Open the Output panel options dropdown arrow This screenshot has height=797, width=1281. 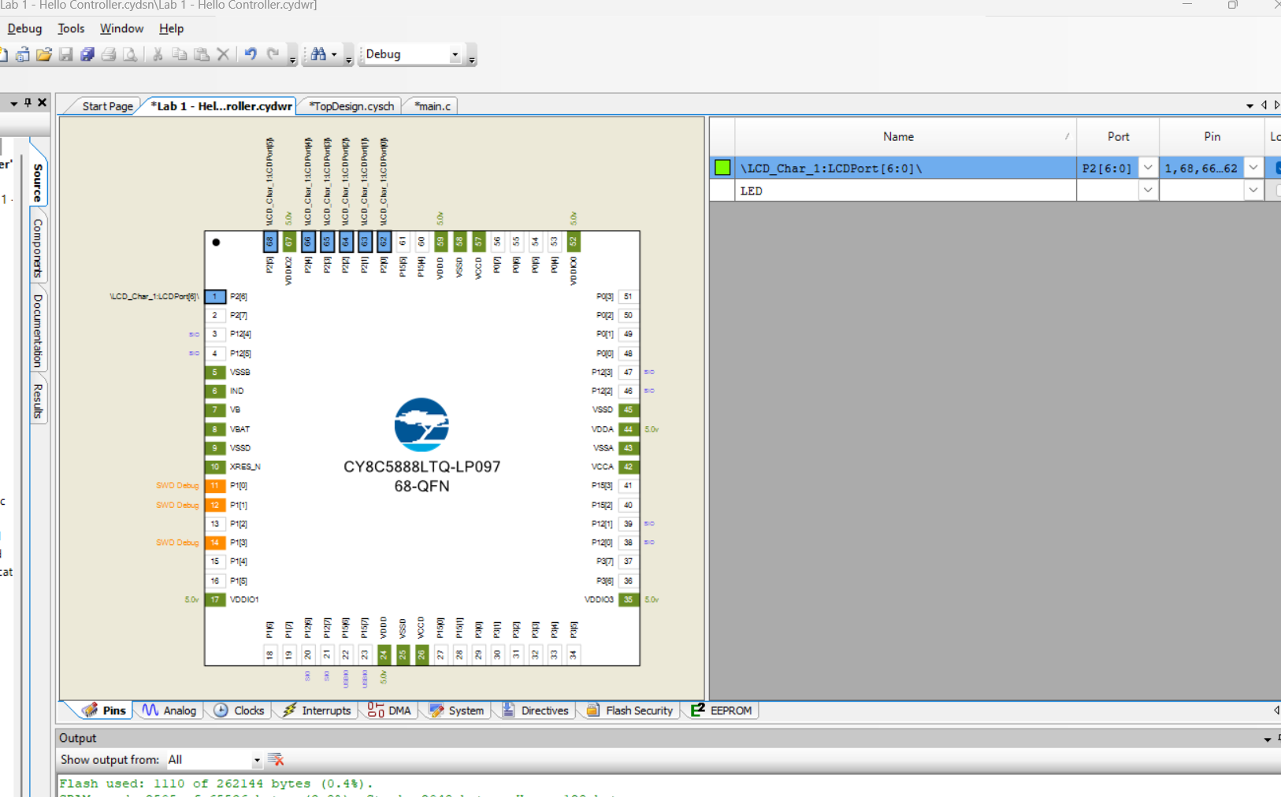tap(1267, 740)
